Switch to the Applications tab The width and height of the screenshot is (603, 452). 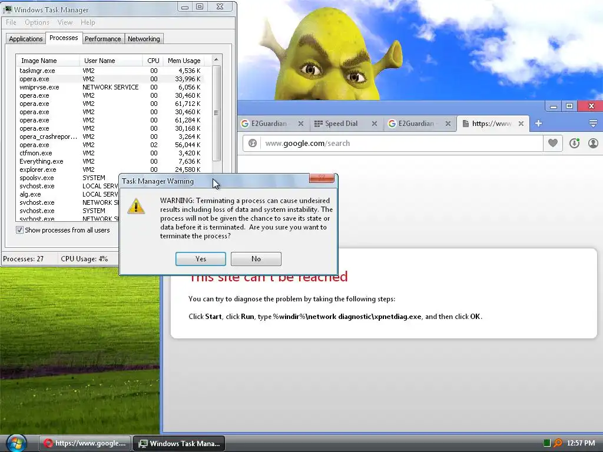click(25, 39)
